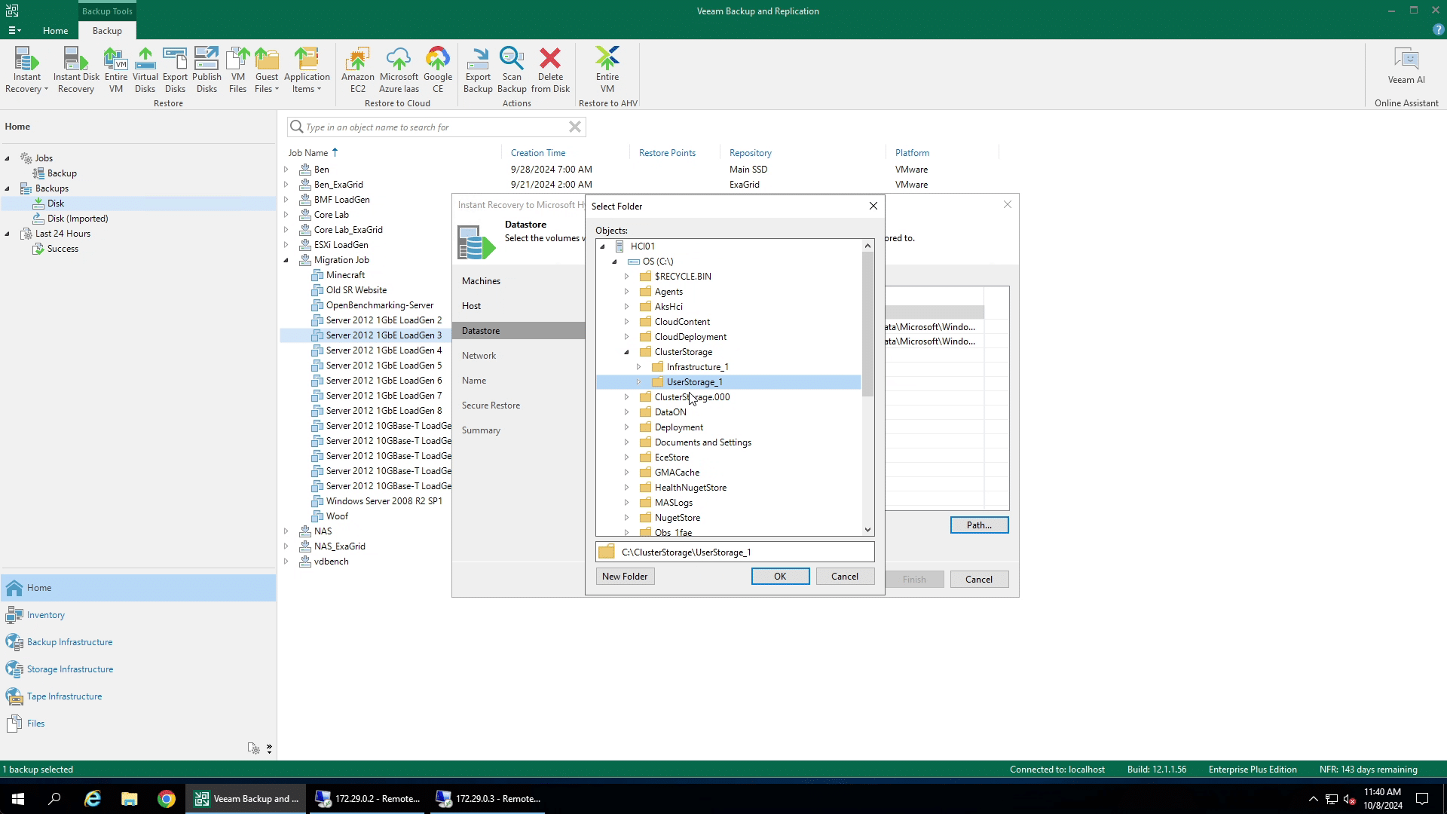Open the Application Items menu
This screenshot has height=814, width=1447.
coord(307,69)
